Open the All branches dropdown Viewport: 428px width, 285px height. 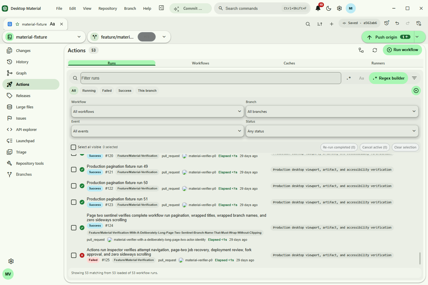click(x=332, y=112)
